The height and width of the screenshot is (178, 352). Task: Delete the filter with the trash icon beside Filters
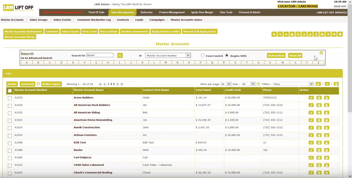[x=336, y=84]
